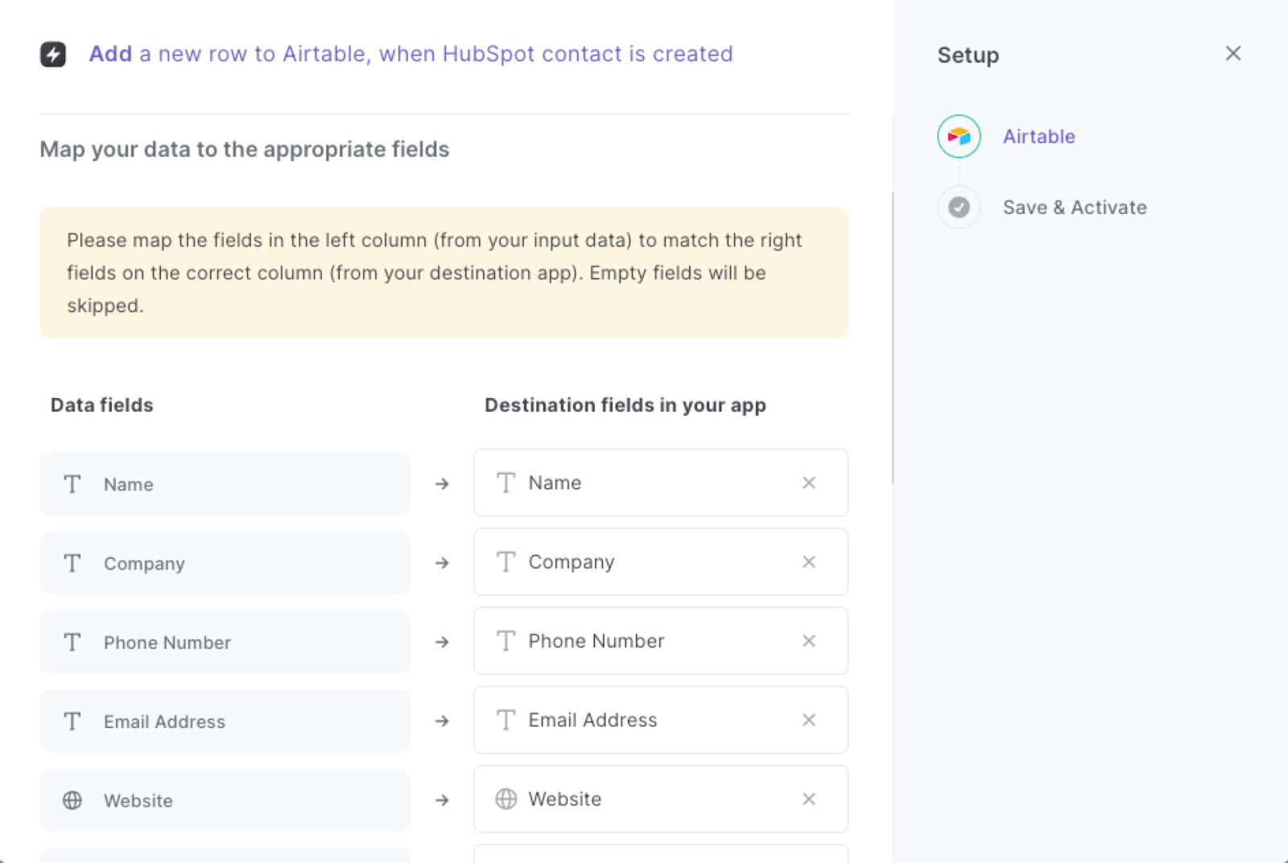Click the lightning bolt icon beside the title

coord(53,54)
